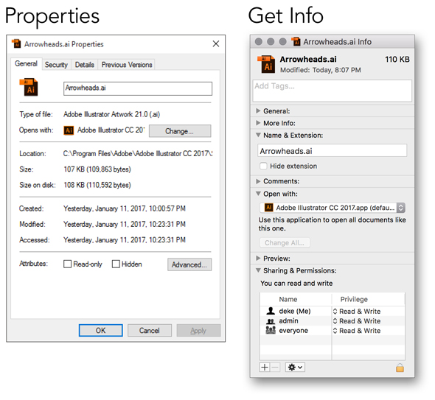Click the Name column header in permissions table
Viewport: 435px width, 400px height.
(288, 299)
